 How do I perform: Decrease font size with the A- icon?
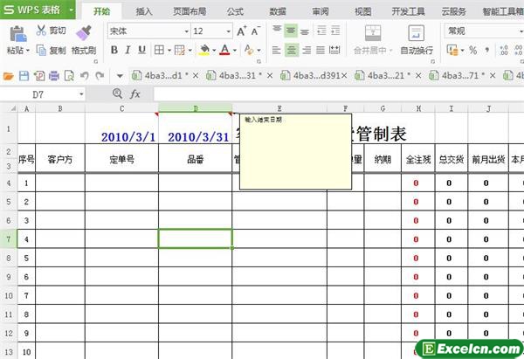coord(256,31)
